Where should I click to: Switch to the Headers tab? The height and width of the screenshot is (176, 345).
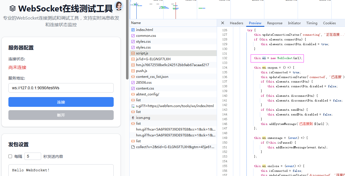click(237, 23)
